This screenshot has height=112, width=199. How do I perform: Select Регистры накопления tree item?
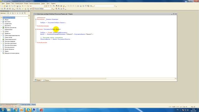point(10,44)
